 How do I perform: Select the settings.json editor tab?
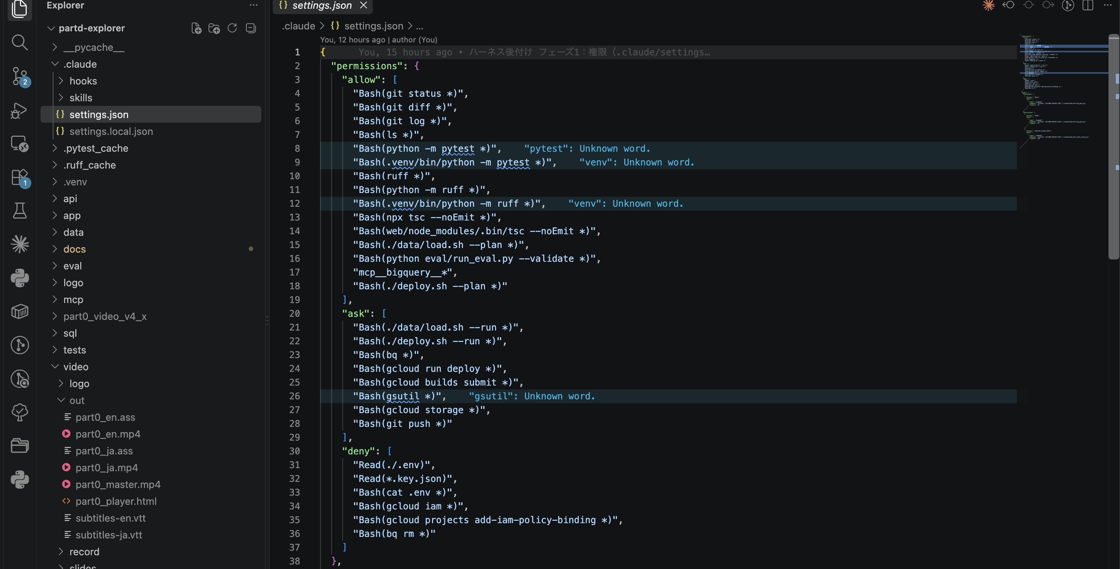pyautogui.click(x=322, y=5)
